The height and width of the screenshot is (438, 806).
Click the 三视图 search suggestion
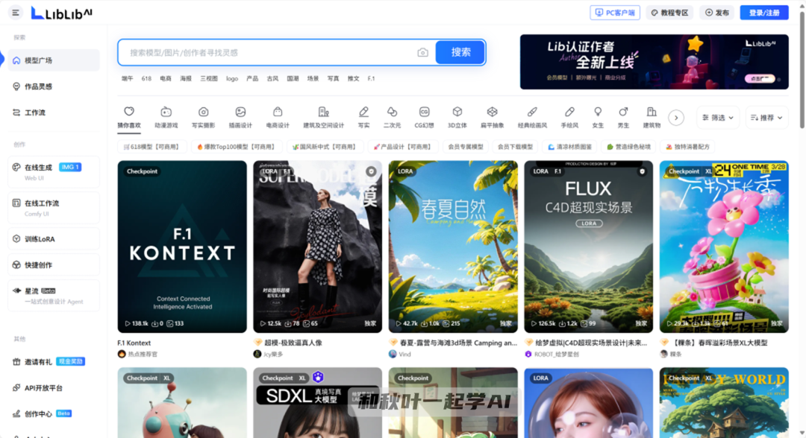tap(209, 78)
